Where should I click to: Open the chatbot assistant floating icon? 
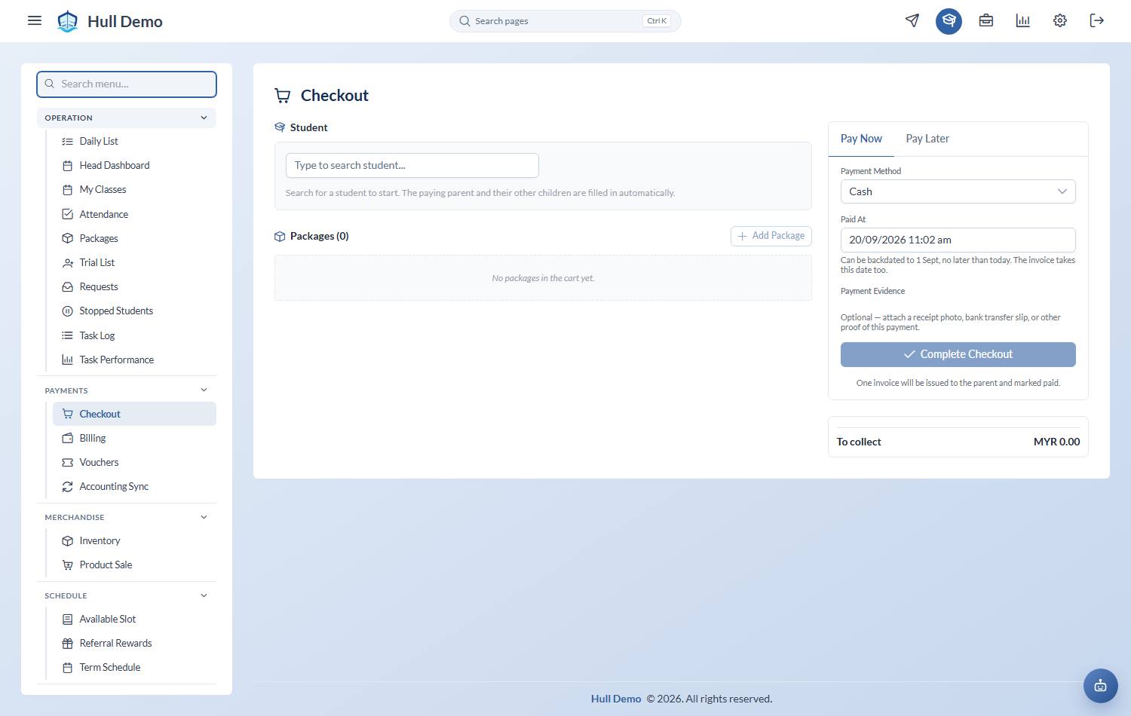point(1100,686)
